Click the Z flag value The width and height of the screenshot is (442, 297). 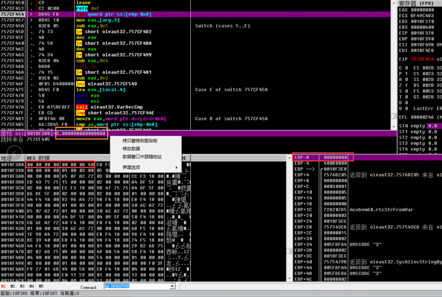point(407,85)
